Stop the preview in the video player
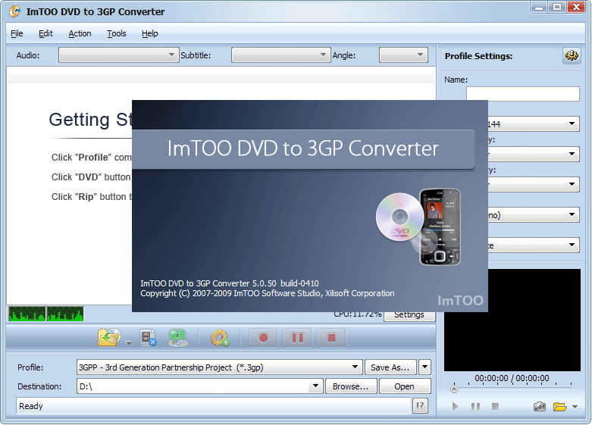This screenshot has height=425, width=592. point(495,407)
